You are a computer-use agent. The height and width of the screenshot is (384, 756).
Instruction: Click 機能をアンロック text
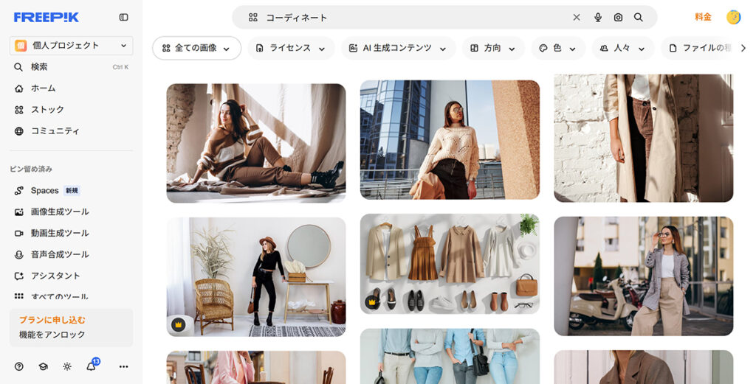(52, 335)
